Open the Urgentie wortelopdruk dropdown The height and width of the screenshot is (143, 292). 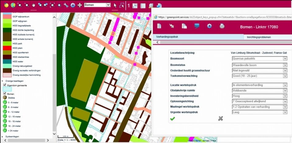tap(285, 112)
